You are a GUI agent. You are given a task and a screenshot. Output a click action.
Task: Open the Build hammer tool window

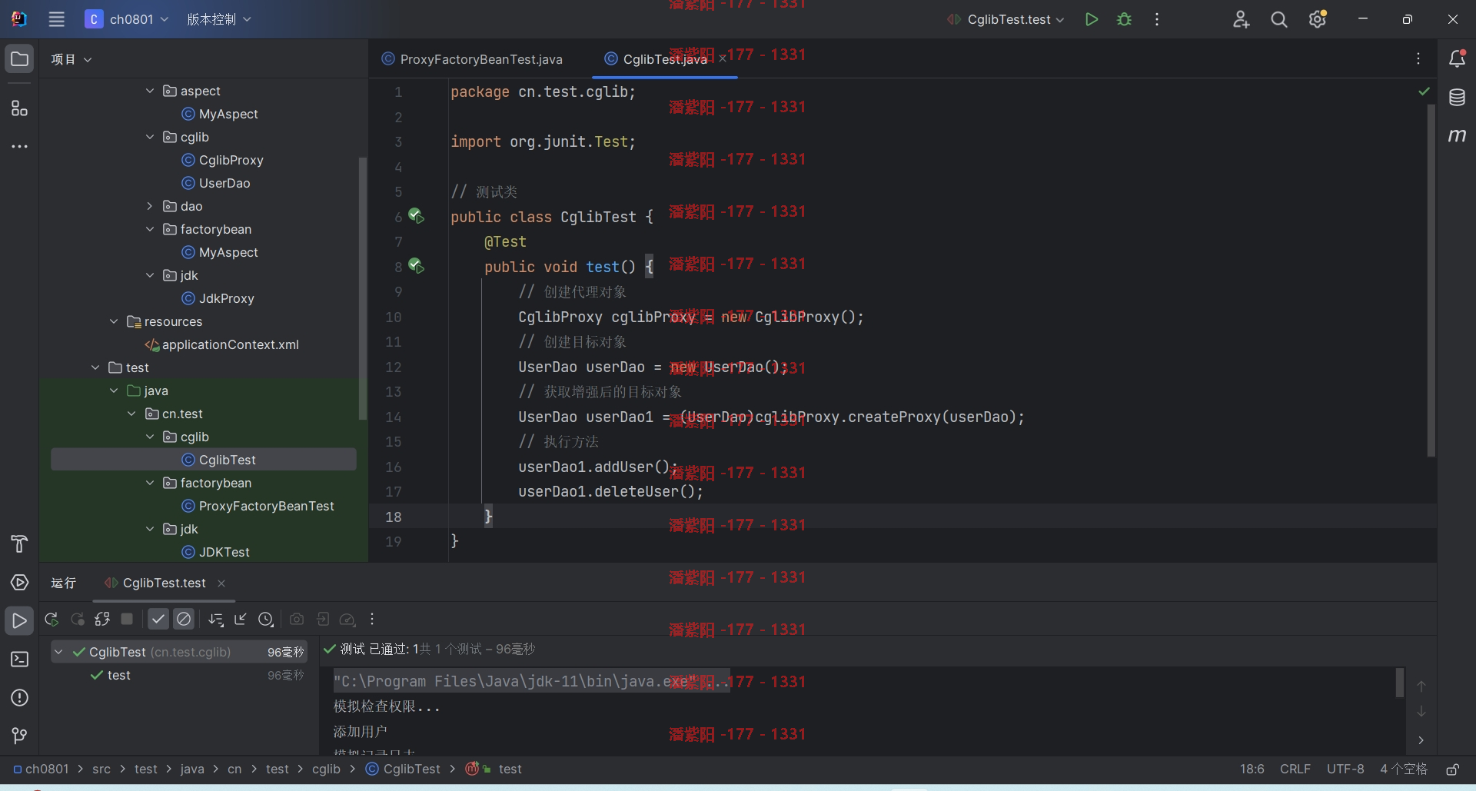click(x=19, y=544)
